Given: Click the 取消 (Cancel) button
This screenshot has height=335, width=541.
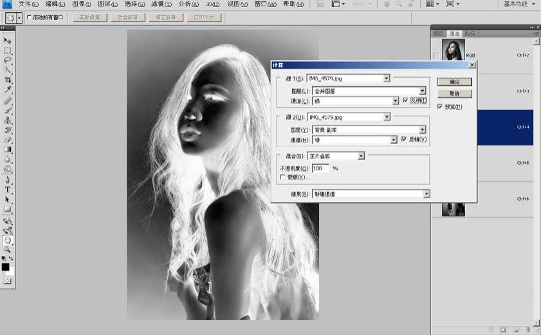Looking at the screenshot, I should pyautogui.click(x=454, y=93).
